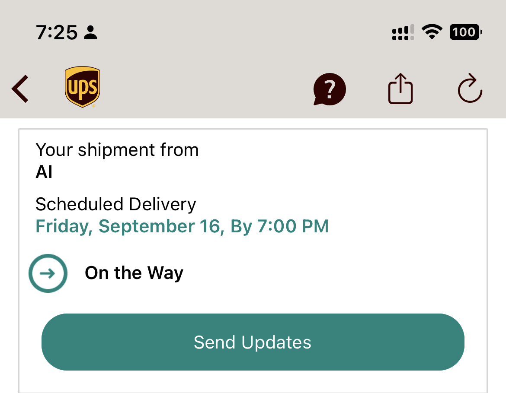Tap the Scheduled Delivery label
Screen dimensions: 506x393
(115, 204)
